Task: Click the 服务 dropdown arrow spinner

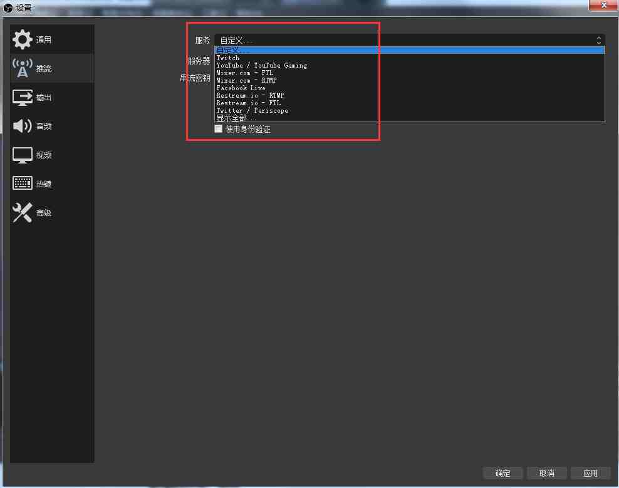Action: pos(598,40)
